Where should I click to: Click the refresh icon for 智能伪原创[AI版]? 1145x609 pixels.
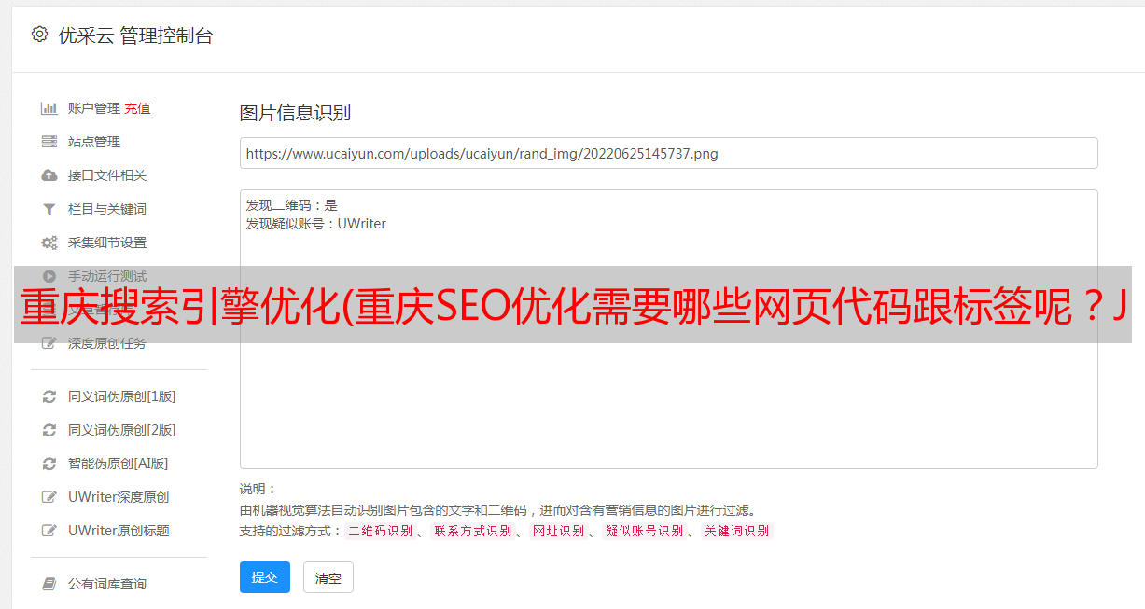[49, 464]
